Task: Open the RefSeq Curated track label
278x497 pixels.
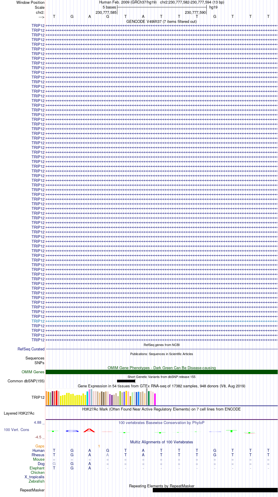Action: [x=31, y=349]
